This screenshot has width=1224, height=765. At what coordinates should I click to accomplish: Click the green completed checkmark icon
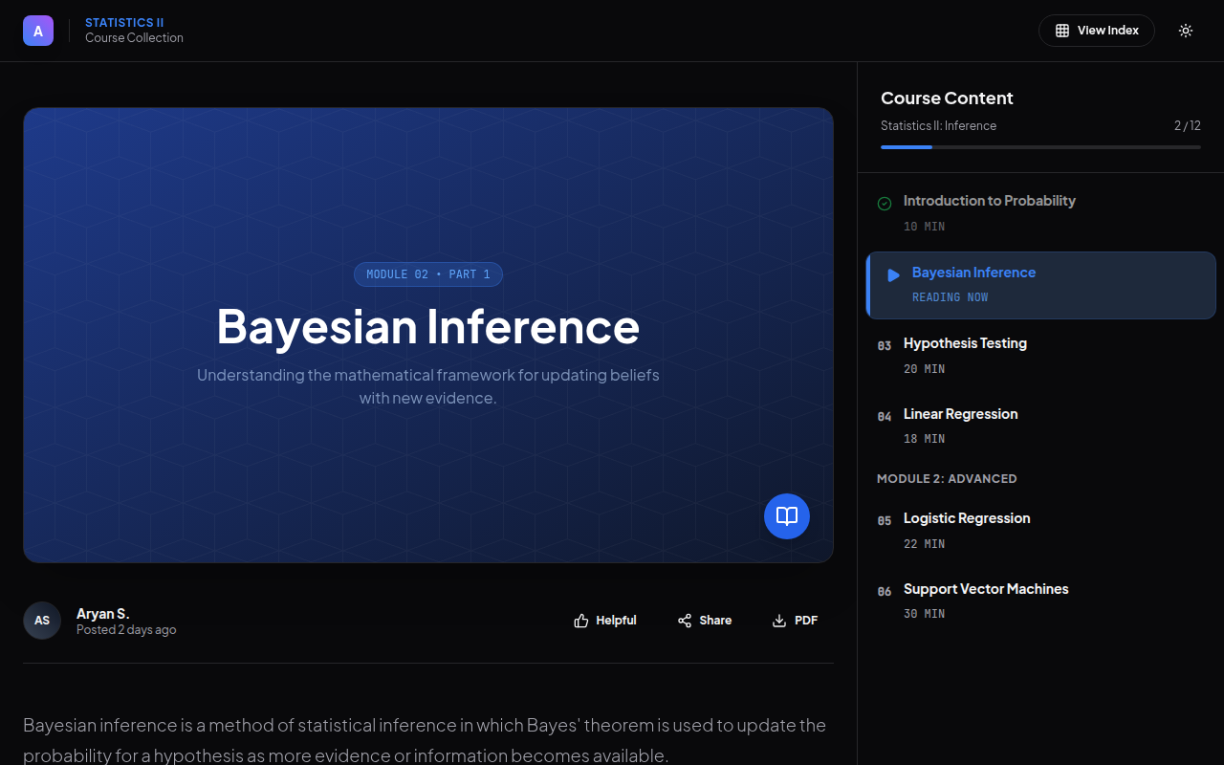click(x=885, y=203)
